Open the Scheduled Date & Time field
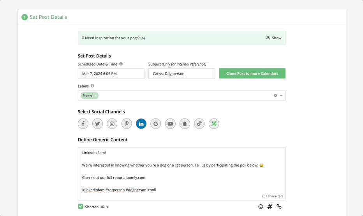This screenshot has width=363, height=216. 111,73
